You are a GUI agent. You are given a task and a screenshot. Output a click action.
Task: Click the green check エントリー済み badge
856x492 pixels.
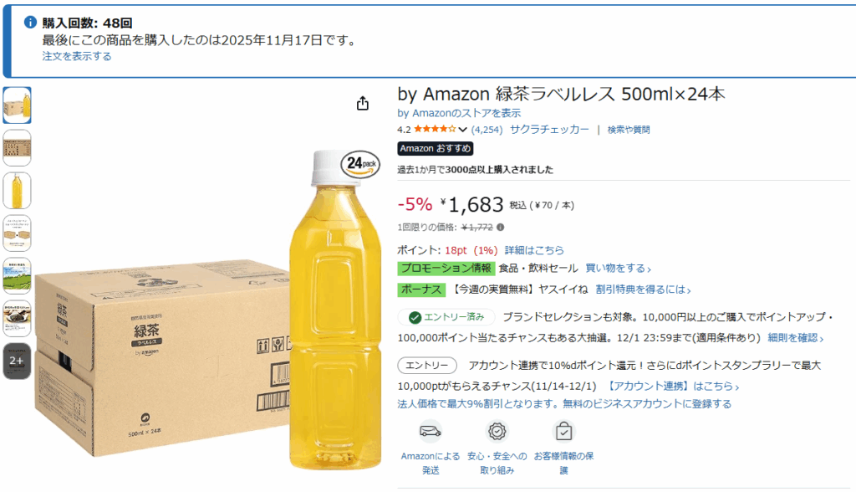click(x=446, y=318)
